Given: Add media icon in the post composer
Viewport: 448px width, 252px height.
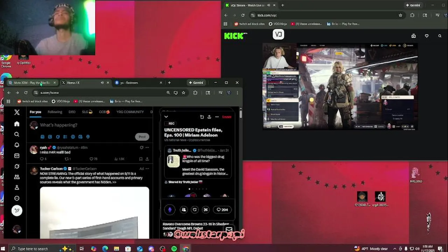Looking at the screenshot, I should pyautogui.click(x=42, y=137).
